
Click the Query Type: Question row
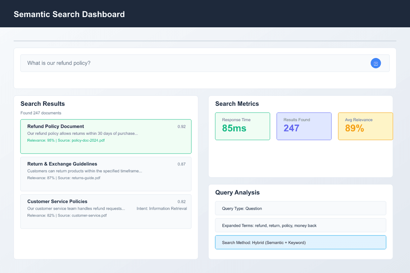point(300,209)
